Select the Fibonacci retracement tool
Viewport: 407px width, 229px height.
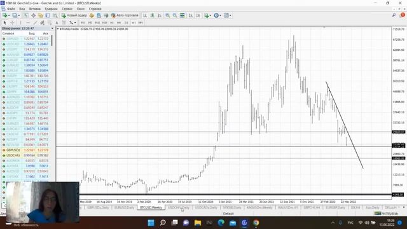point(50,23)
